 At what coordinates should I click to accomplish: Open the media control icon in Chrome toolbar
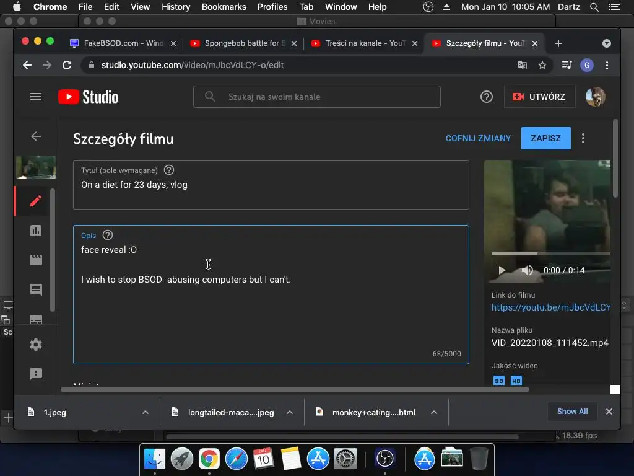(567, 65)
